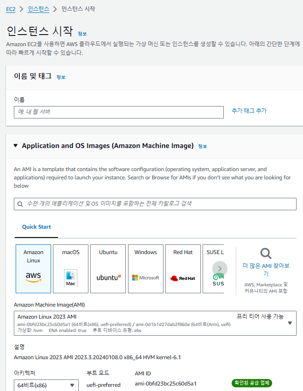Open 정보 link beside 이름 및 태그
Viewport: 303px width, 391px height.
[61, 77]
